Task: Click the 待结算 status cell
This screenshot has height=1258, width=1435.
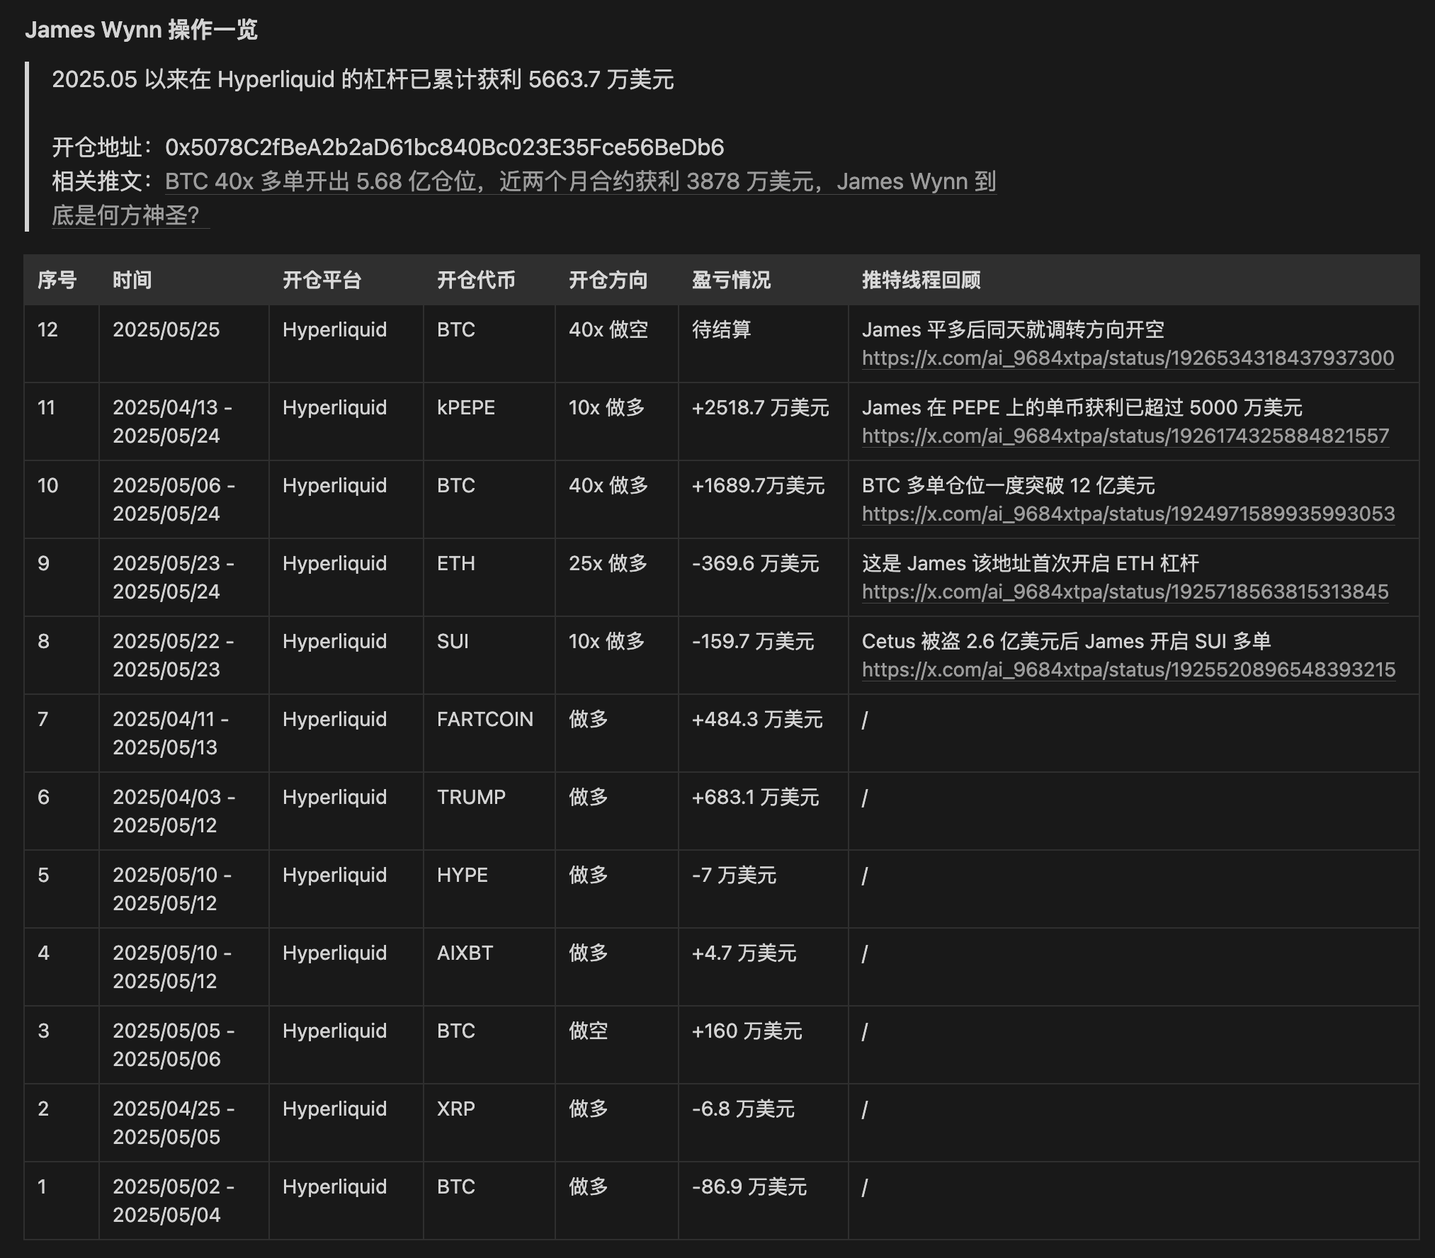Action: (x=721, y=329)
